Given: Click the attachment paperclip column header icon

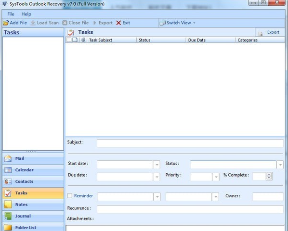Looking at the screenshot, I should pos(83,40).
